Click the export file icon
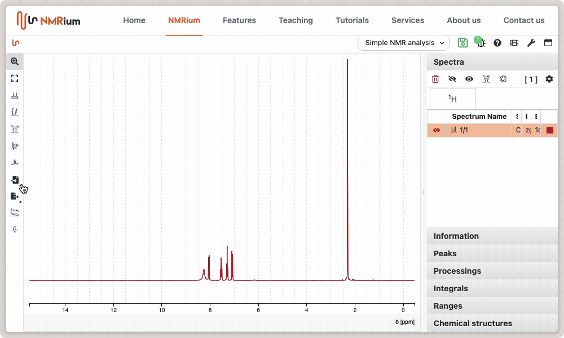 [15, 196]
